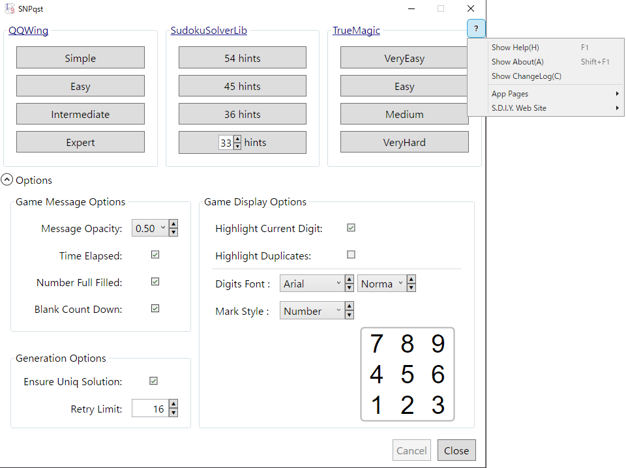Step font weight selection up
Image resolution: width=626 pixels, height=468 pixels.
(411, 279)
